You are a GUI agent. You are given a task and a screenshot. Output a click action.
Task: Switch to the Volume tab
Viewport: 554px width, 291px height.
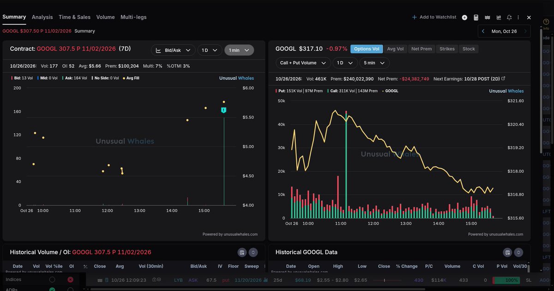105,17
